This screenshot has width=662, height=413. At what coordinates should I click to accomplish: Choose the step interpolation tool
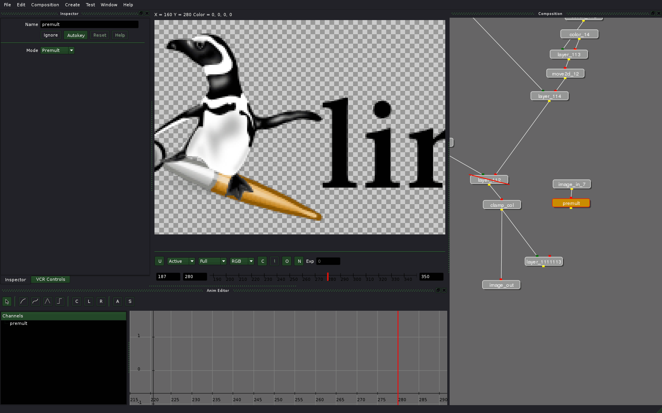click(60, 302)
